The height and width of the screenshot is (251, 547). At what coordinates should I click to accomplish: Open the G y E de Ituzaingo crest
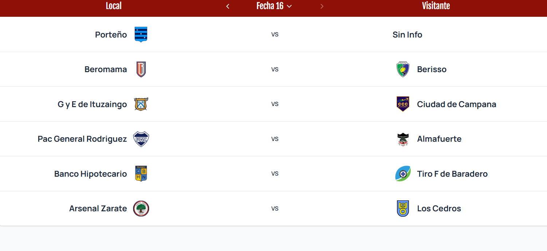point(141,104)
